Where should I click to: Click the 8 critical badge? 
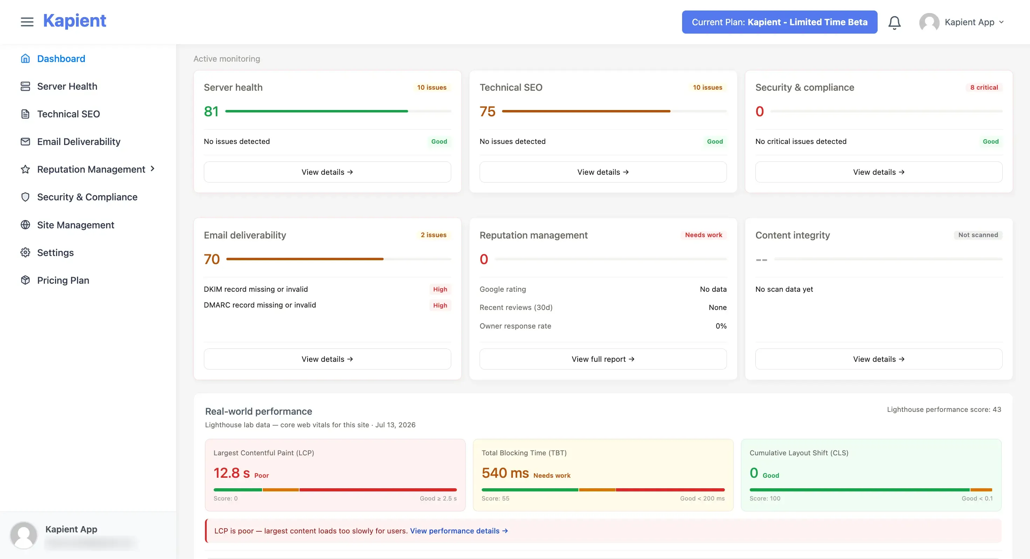click(984, 87)
